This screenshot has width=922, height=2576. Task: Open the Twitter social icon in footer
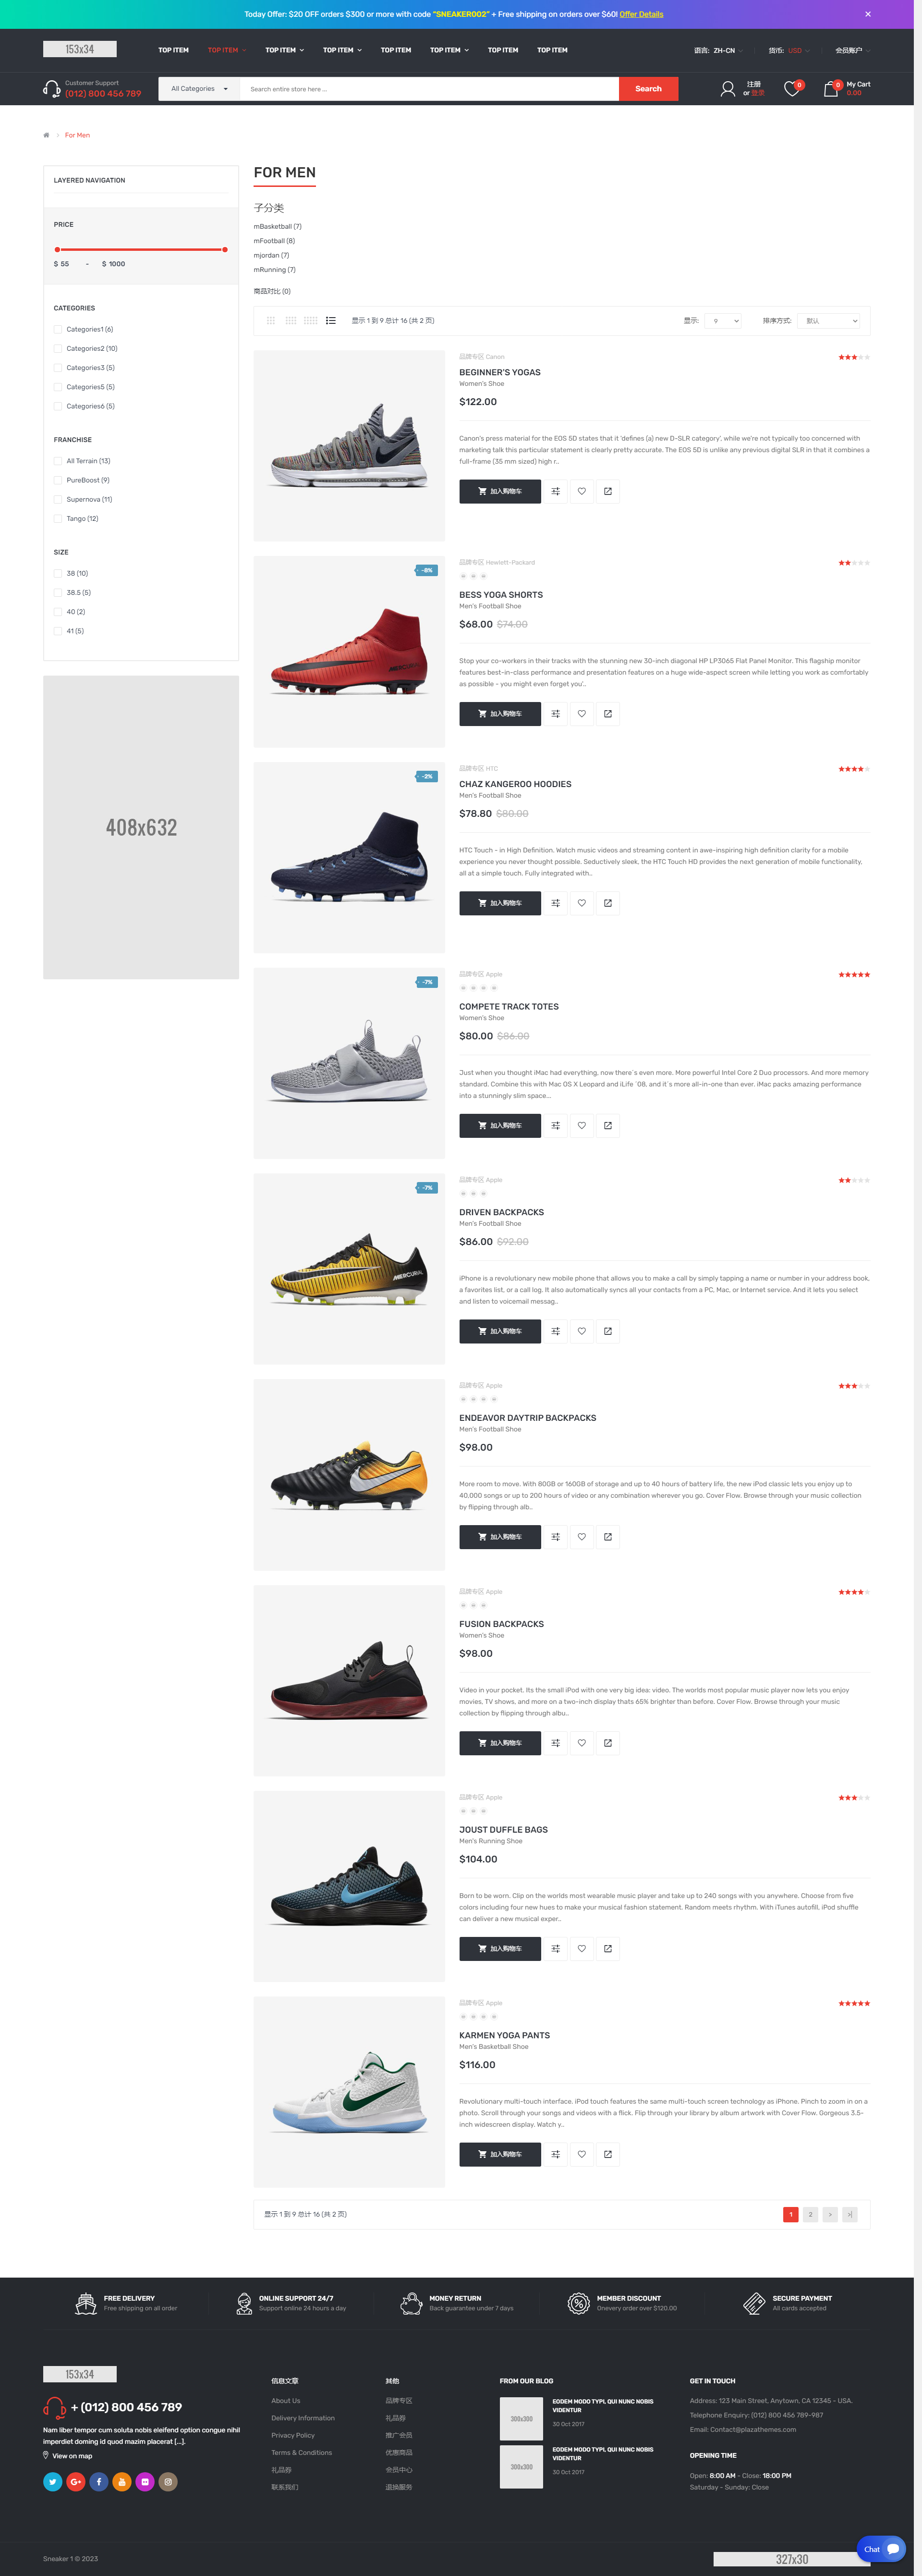[53, 2482]
